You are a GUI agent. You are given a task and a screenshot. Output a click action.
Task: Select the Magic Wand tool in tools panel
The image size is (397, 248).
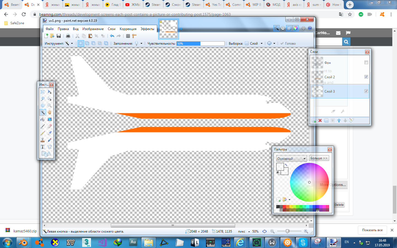(x=43, y=112)
